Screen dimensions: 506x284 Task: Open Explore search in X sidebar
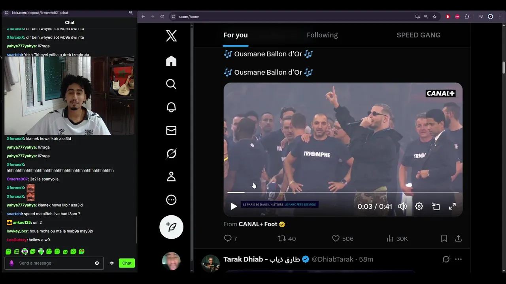coord(171,84)
